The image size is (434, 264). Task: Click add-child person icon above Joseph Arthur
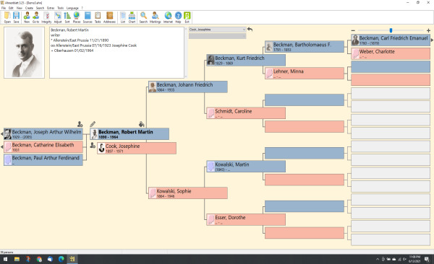[80, 124]
